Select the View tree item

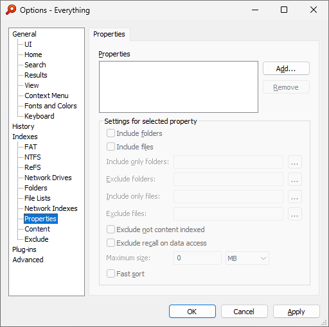coord(31,85)
